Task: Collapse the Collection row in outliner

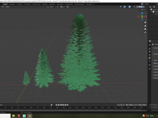Action: [x=151, y=12]
